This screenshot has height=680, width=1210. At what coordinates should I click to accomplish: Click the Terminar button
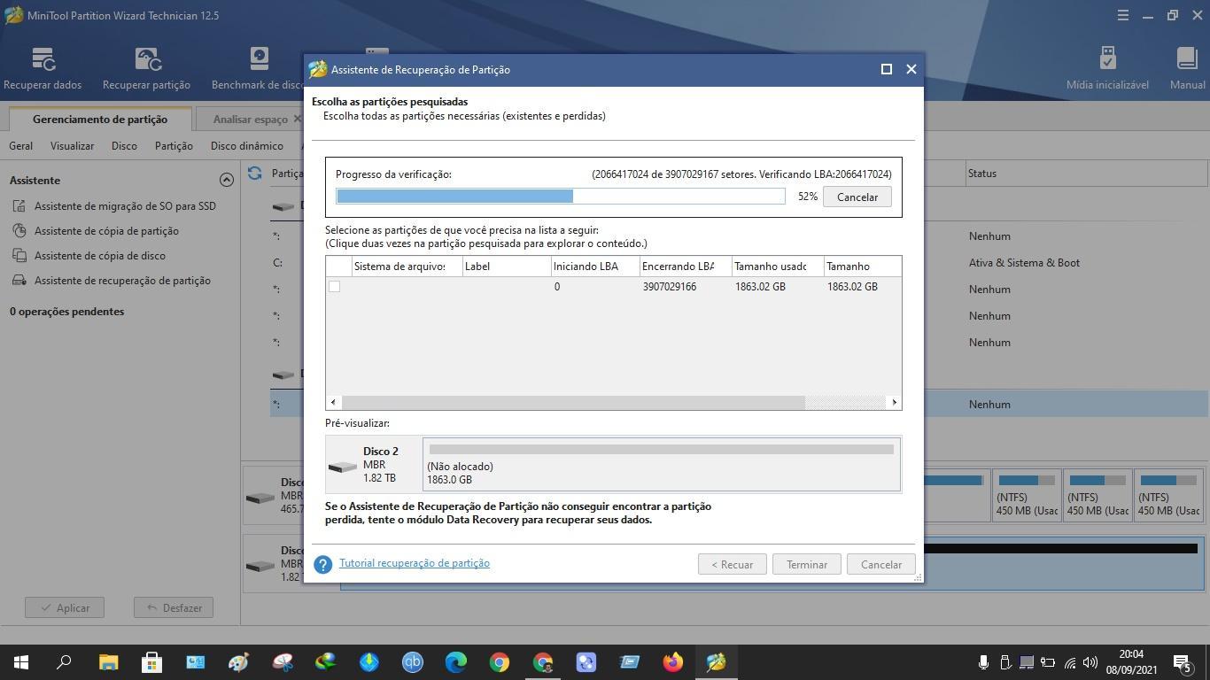point(807,564)
